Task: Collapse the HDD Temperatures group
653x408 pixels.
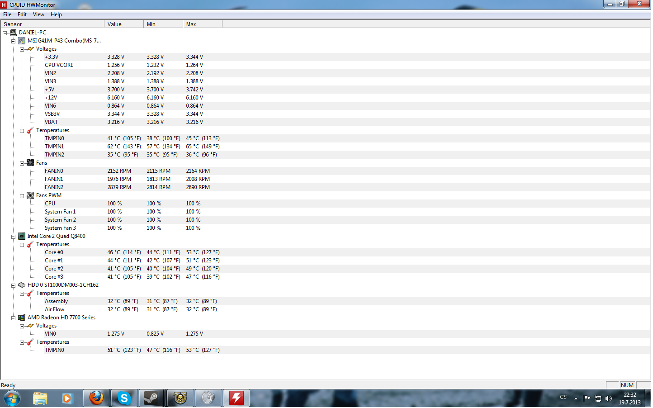Action: coord(22,294)
